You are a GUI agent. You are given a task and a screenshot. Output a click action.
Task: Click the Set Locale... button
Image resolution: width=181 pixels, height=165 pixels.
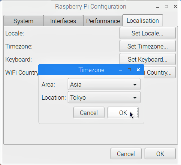[148, 33]
